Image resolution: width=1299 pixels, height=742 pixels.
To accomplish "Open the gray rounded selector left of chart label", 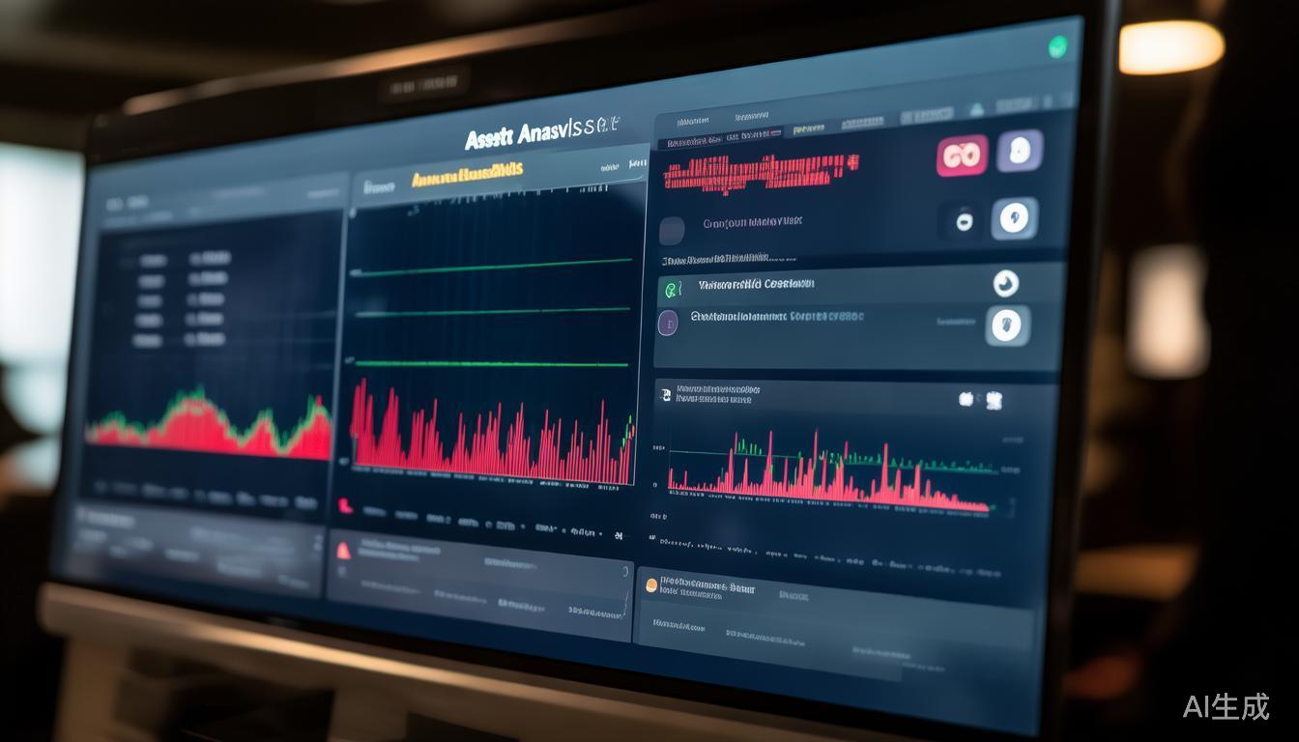I will pyautogui.click(x=672, y=230).
